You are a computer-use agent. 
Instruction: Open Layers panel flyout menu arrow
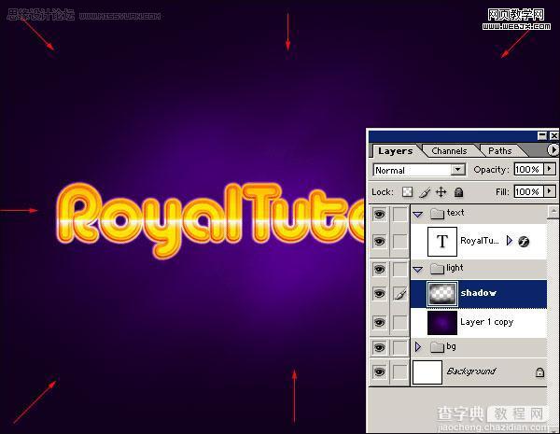(553, 149)
